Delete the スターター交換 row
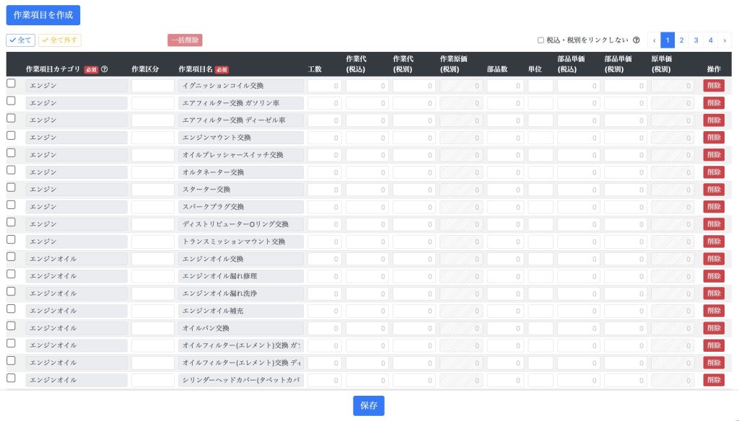739x421 pixels. tap(713, 190)
